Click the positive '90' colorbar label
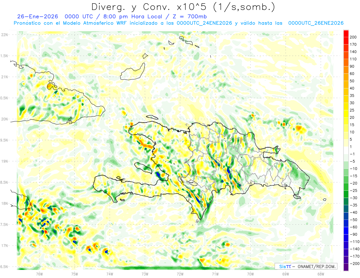The height and width of the screenshot is (278, 360). (x=352, y=66)
